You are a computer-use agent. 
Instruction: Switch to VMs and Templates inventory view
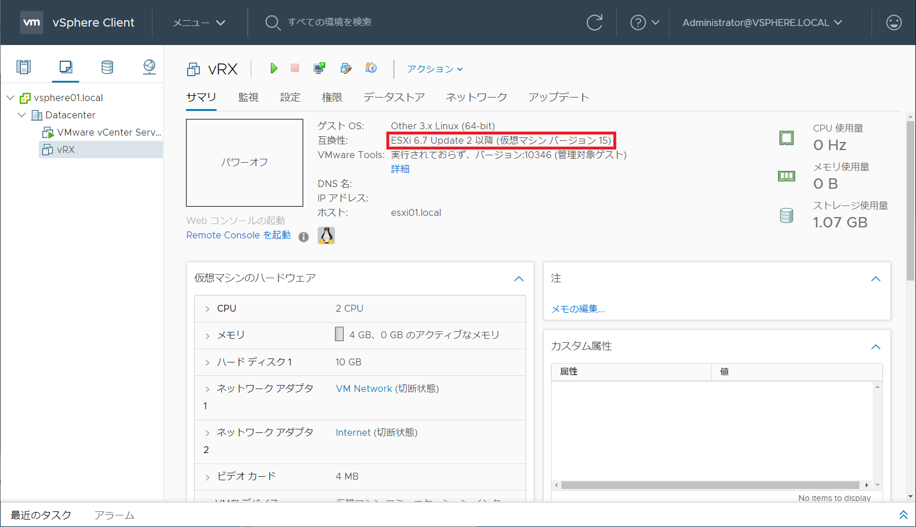pyautogui.click(x=66, y=67)
